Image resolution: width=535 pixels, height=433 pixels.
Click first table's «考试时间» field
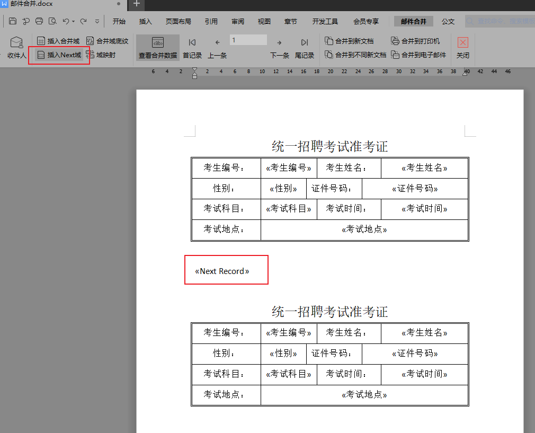pos(424,209)
